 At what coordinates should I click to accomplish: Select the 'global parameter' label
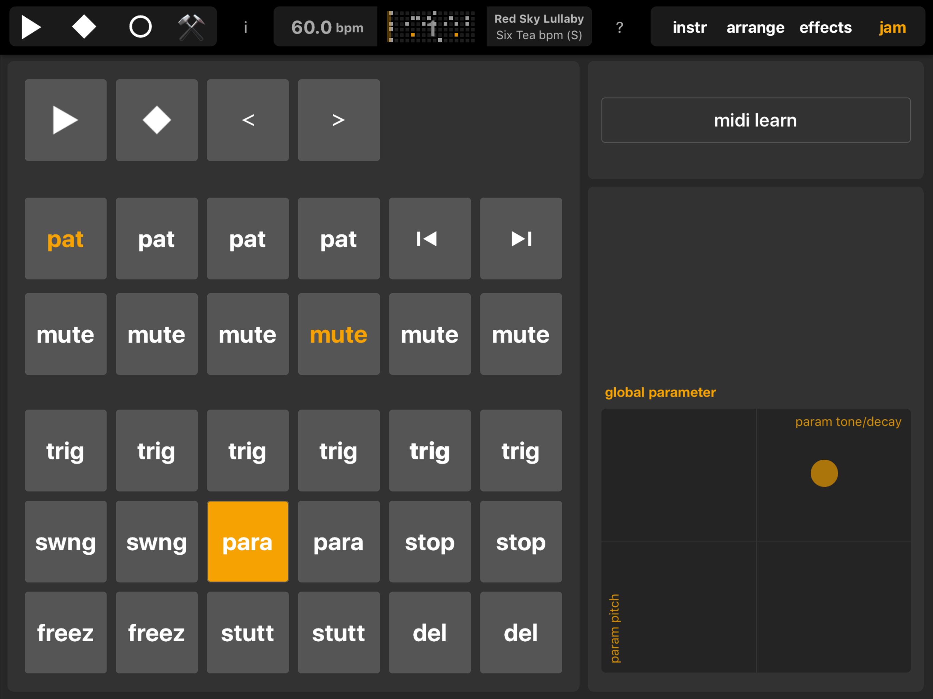660,393
